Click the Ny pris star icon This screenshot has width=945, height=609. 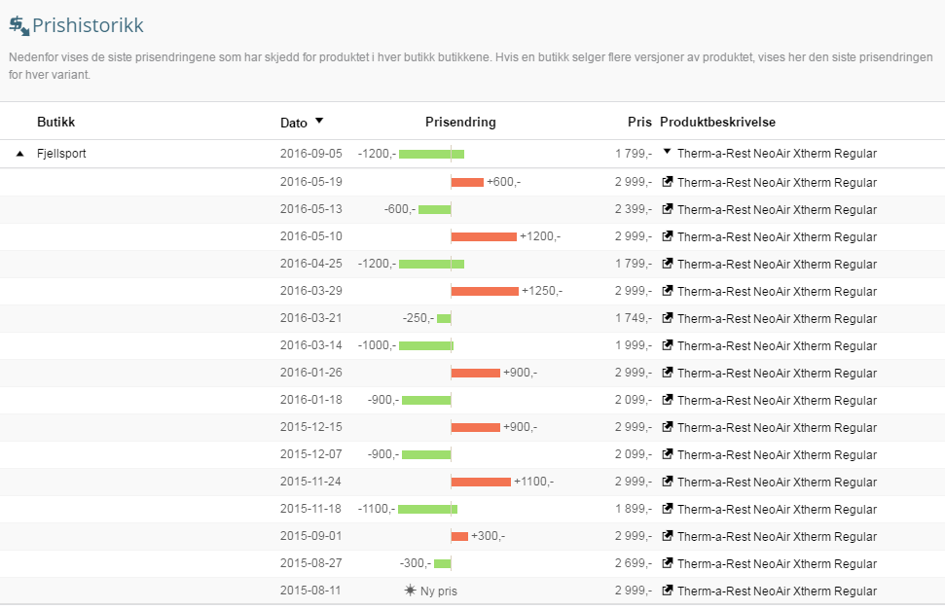[x=411, y=591]
